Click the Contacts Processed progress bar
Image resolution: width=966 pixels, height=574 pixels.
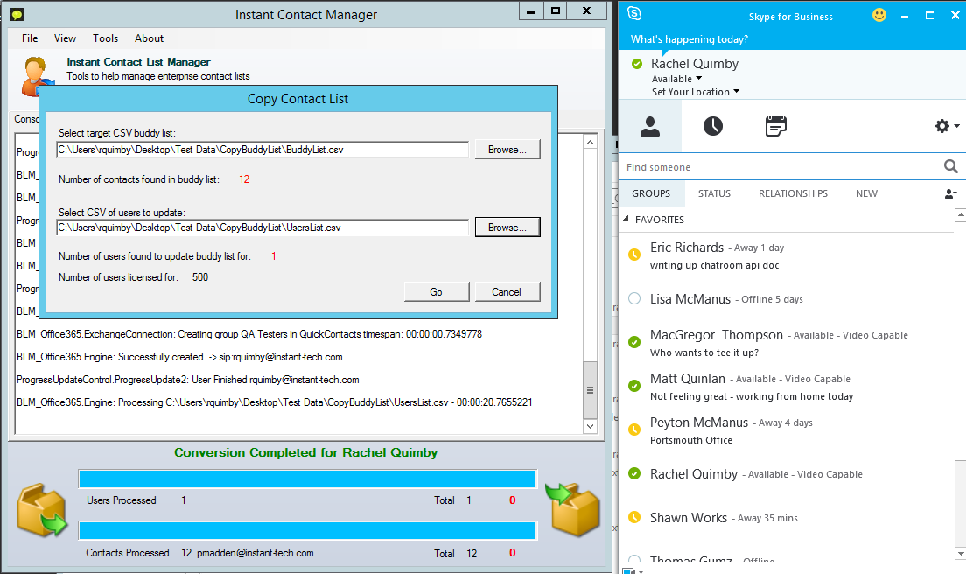[x=307, y=530]
